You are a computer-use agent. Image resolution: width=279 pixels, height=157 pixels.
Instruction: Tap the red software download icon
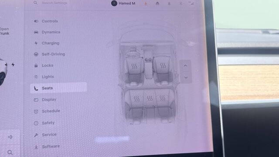tap(146, 3)
